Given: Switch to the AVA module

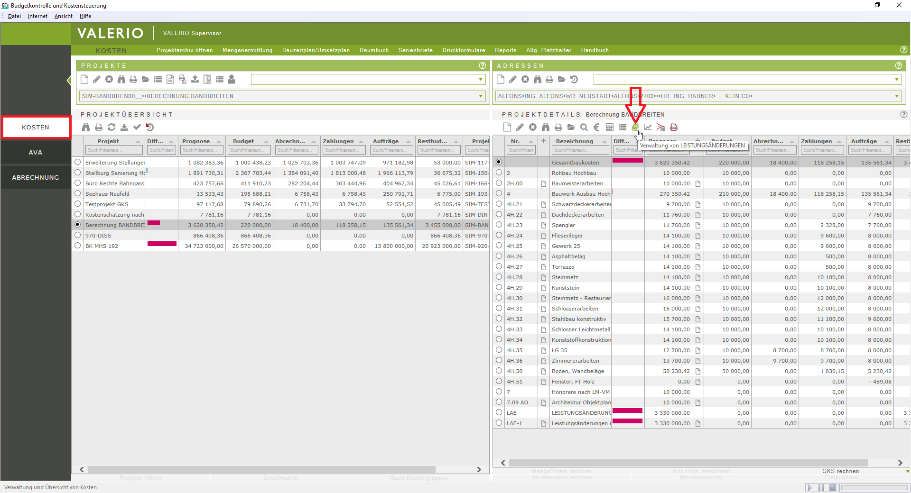Looking at the screenshot, I should point(36,152).
